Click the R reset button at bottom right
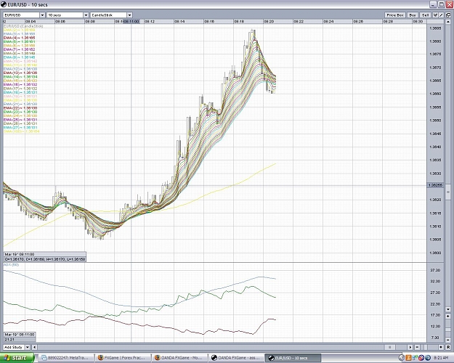Image resolution: width=454 pixels, height=363 pixels. 448,347
